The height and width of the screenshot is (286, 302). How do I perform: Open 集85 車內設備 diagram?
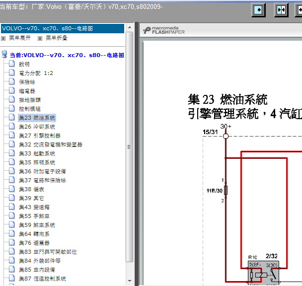tap(37, 270)
